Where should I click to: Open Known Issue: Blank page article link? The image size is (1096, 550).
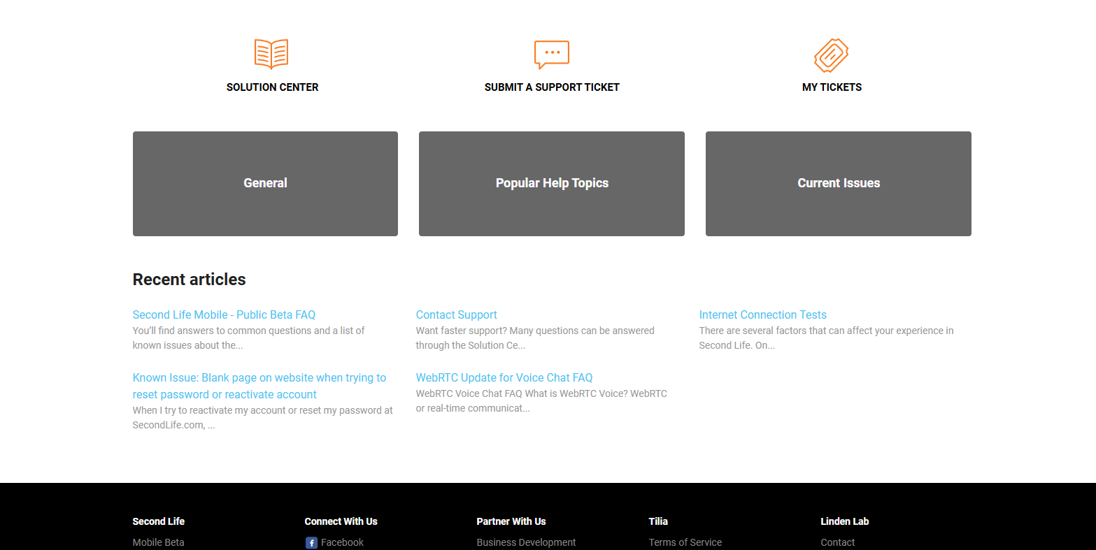tap(259, 386)
